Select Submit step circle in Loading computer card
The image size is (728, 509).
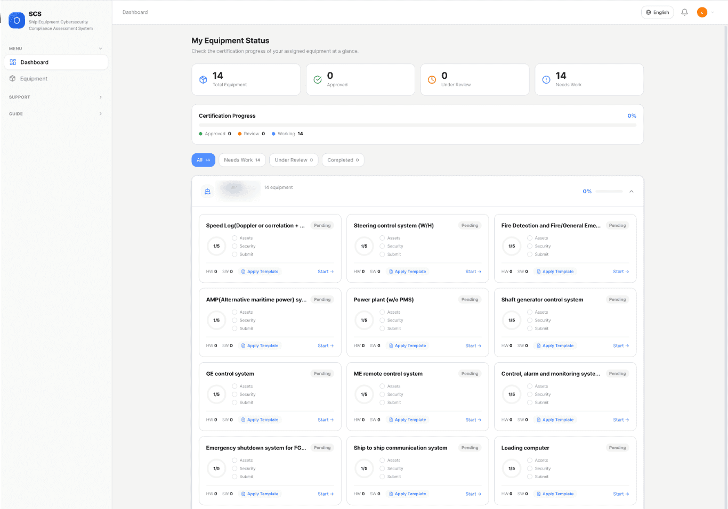click(x=530, y=477)
